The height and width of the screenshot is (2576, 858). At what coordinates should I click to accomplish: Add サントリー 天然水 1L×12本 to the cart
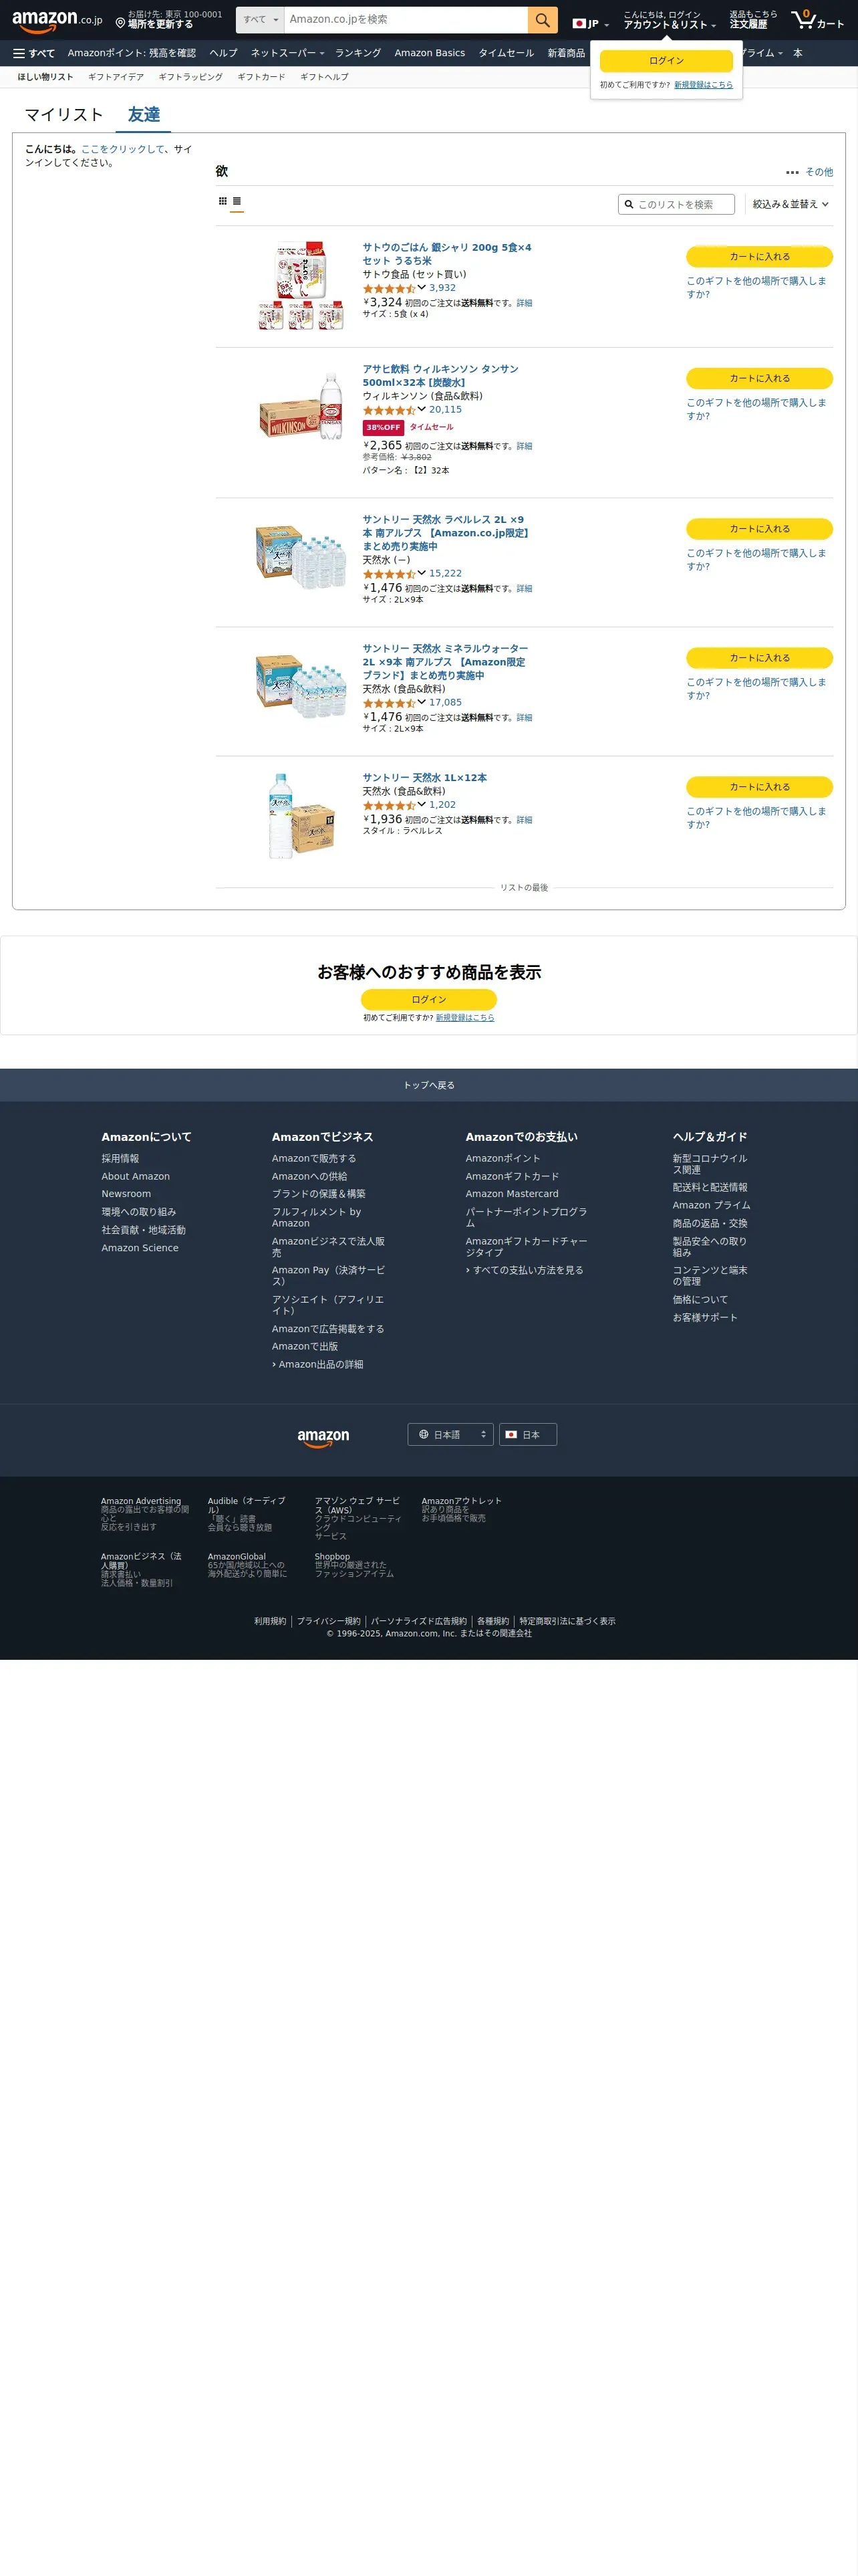[x=759, y=787]
